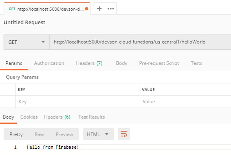The height and width of the screenshot is (155, 231).
Task: Click the unsaved orange dot on request tab
Action: coord(87,9)
